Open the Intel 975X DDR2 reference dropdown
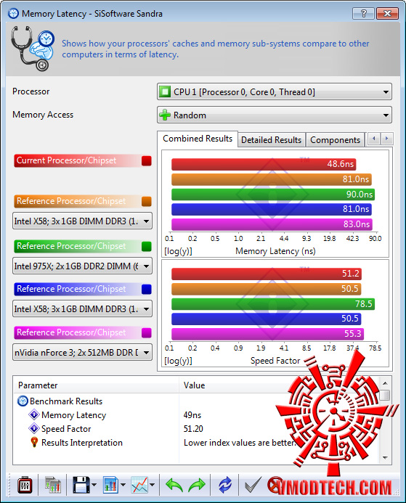The height and width of the screenshot is (503, 406). (x=82, y=266)
